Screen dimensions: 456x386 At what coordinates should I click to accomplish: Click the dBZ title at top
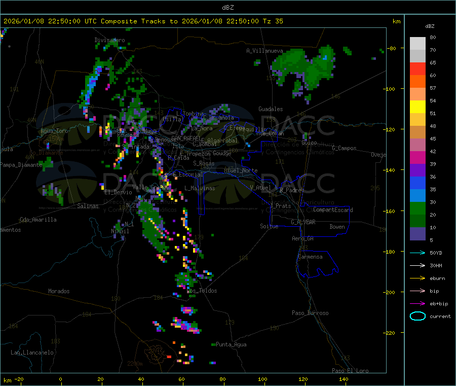[x=227, y=8]
